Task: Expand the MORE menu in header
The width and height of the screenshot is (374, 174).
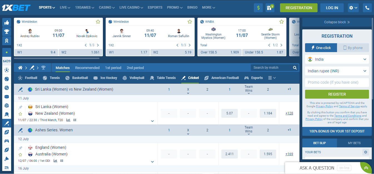Action: 209,7
